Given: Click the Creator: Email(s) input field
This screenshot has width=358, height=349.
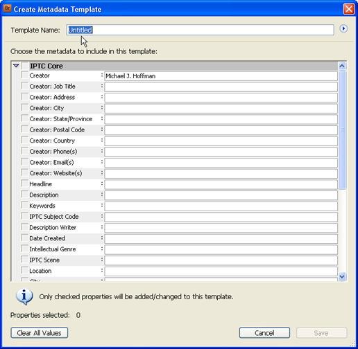Looking at the screenshot, I should (x=221, y=163).
